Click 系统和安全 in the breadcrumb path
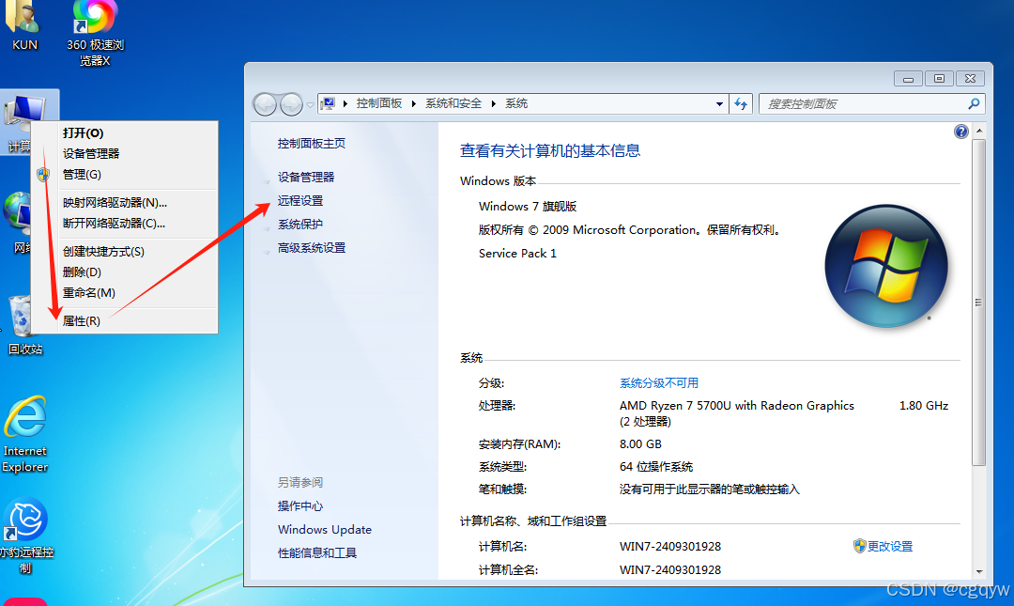 tap(453, 103)
